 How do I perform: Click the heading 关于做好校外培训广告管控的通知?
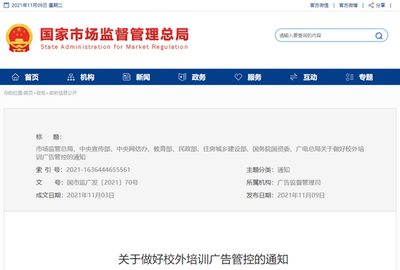(x=204, y=259)
